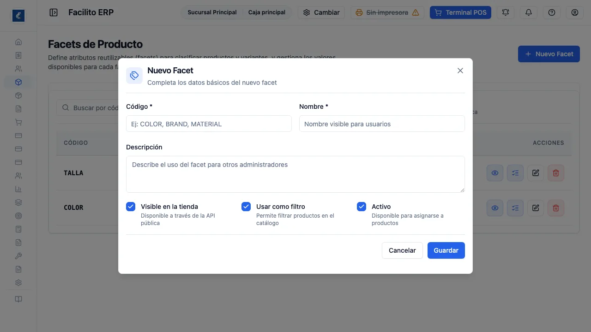This screenshot has width=591, height=332.
Task: Open the shopping cart icon in the sidebar
Action: [18, 122]
